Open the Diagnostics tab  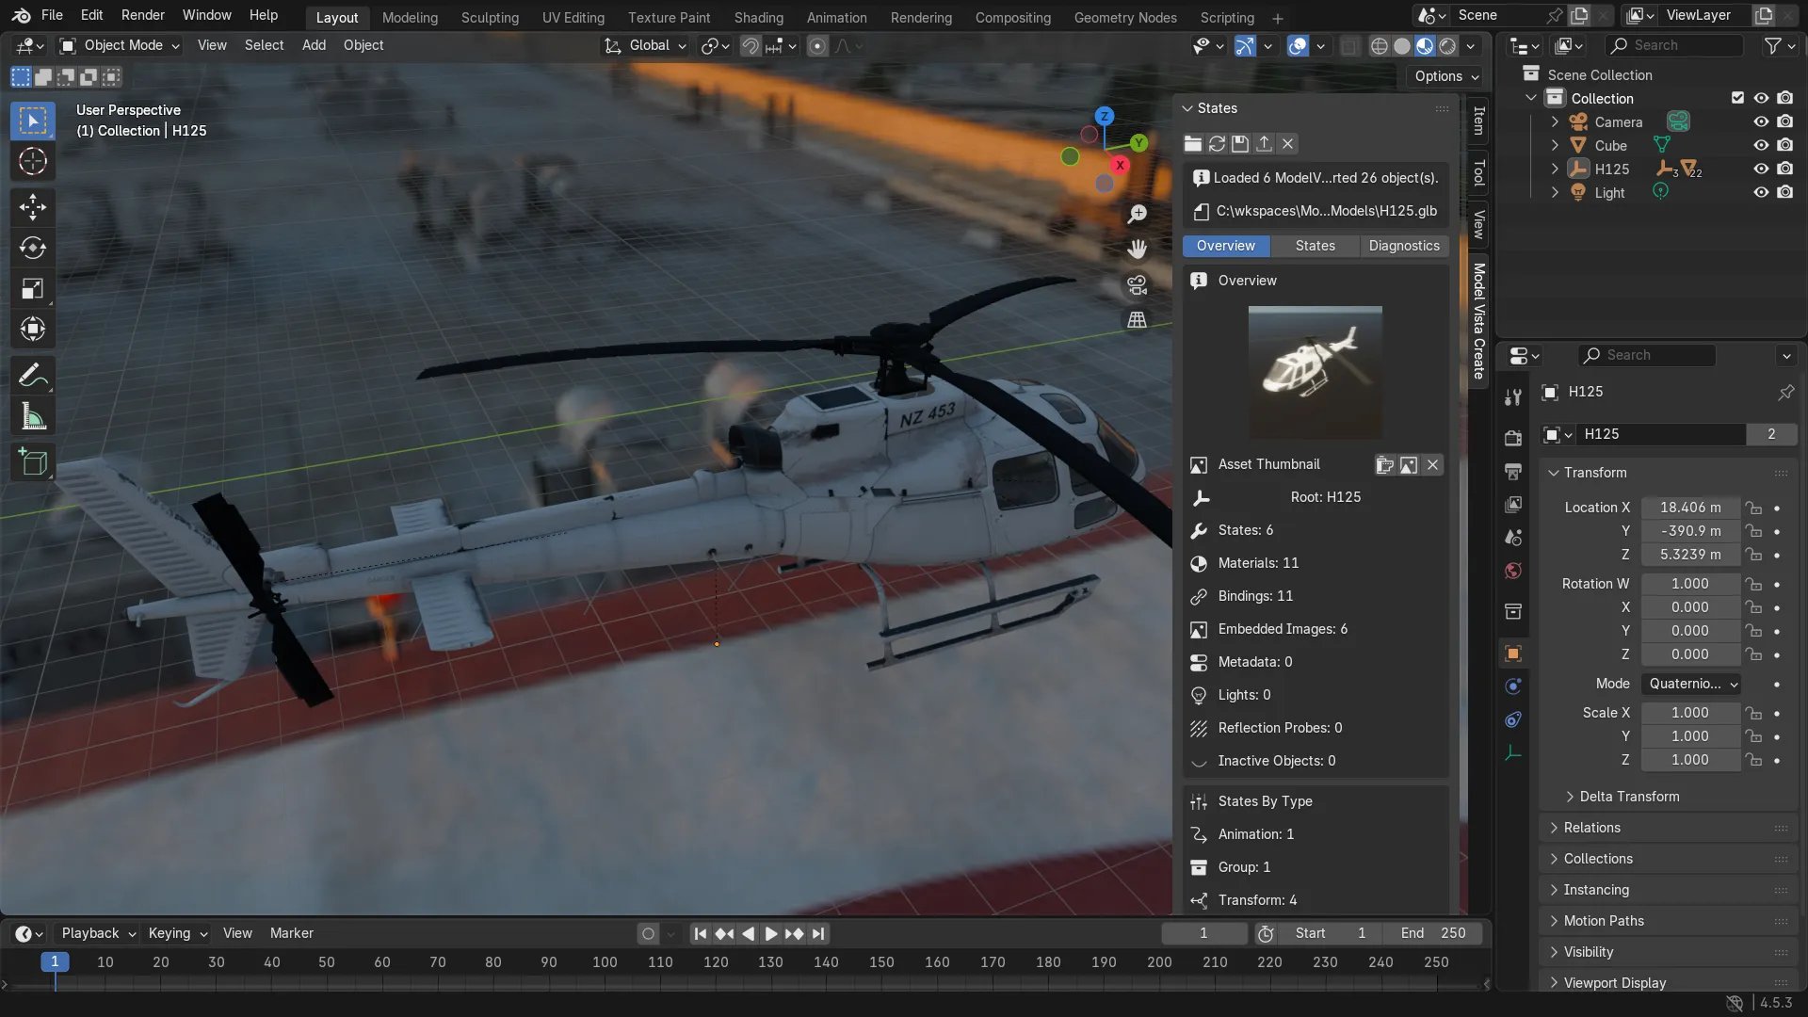(x=1404, y=246)
